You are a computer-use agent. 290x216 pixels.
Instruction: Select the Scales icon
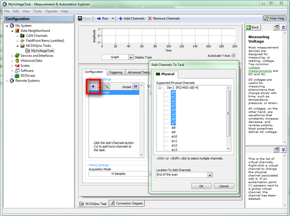[x=17, y=65]
